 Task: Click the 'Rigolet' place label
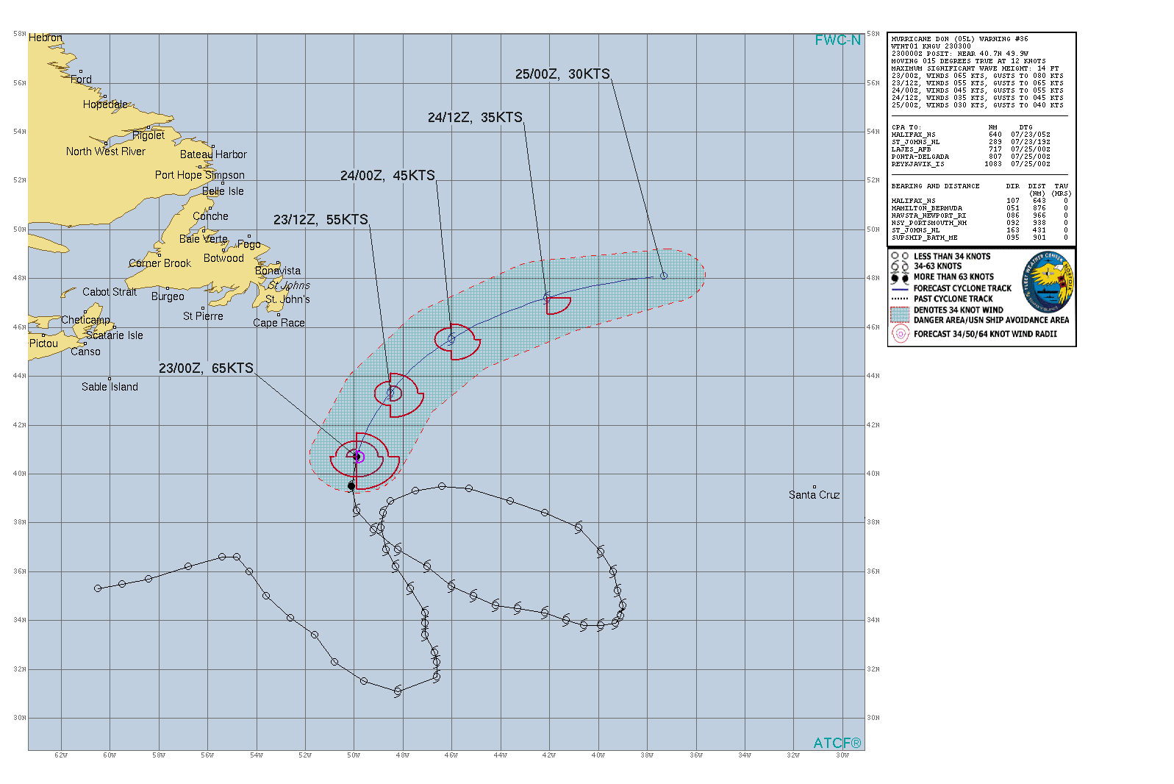point(148,135)
